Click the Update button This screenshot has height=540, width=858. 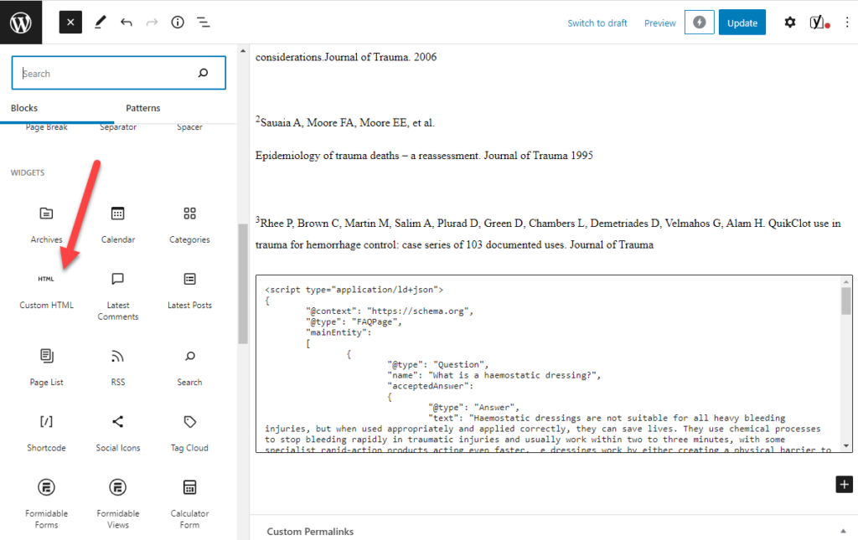(x=742, y=23)
